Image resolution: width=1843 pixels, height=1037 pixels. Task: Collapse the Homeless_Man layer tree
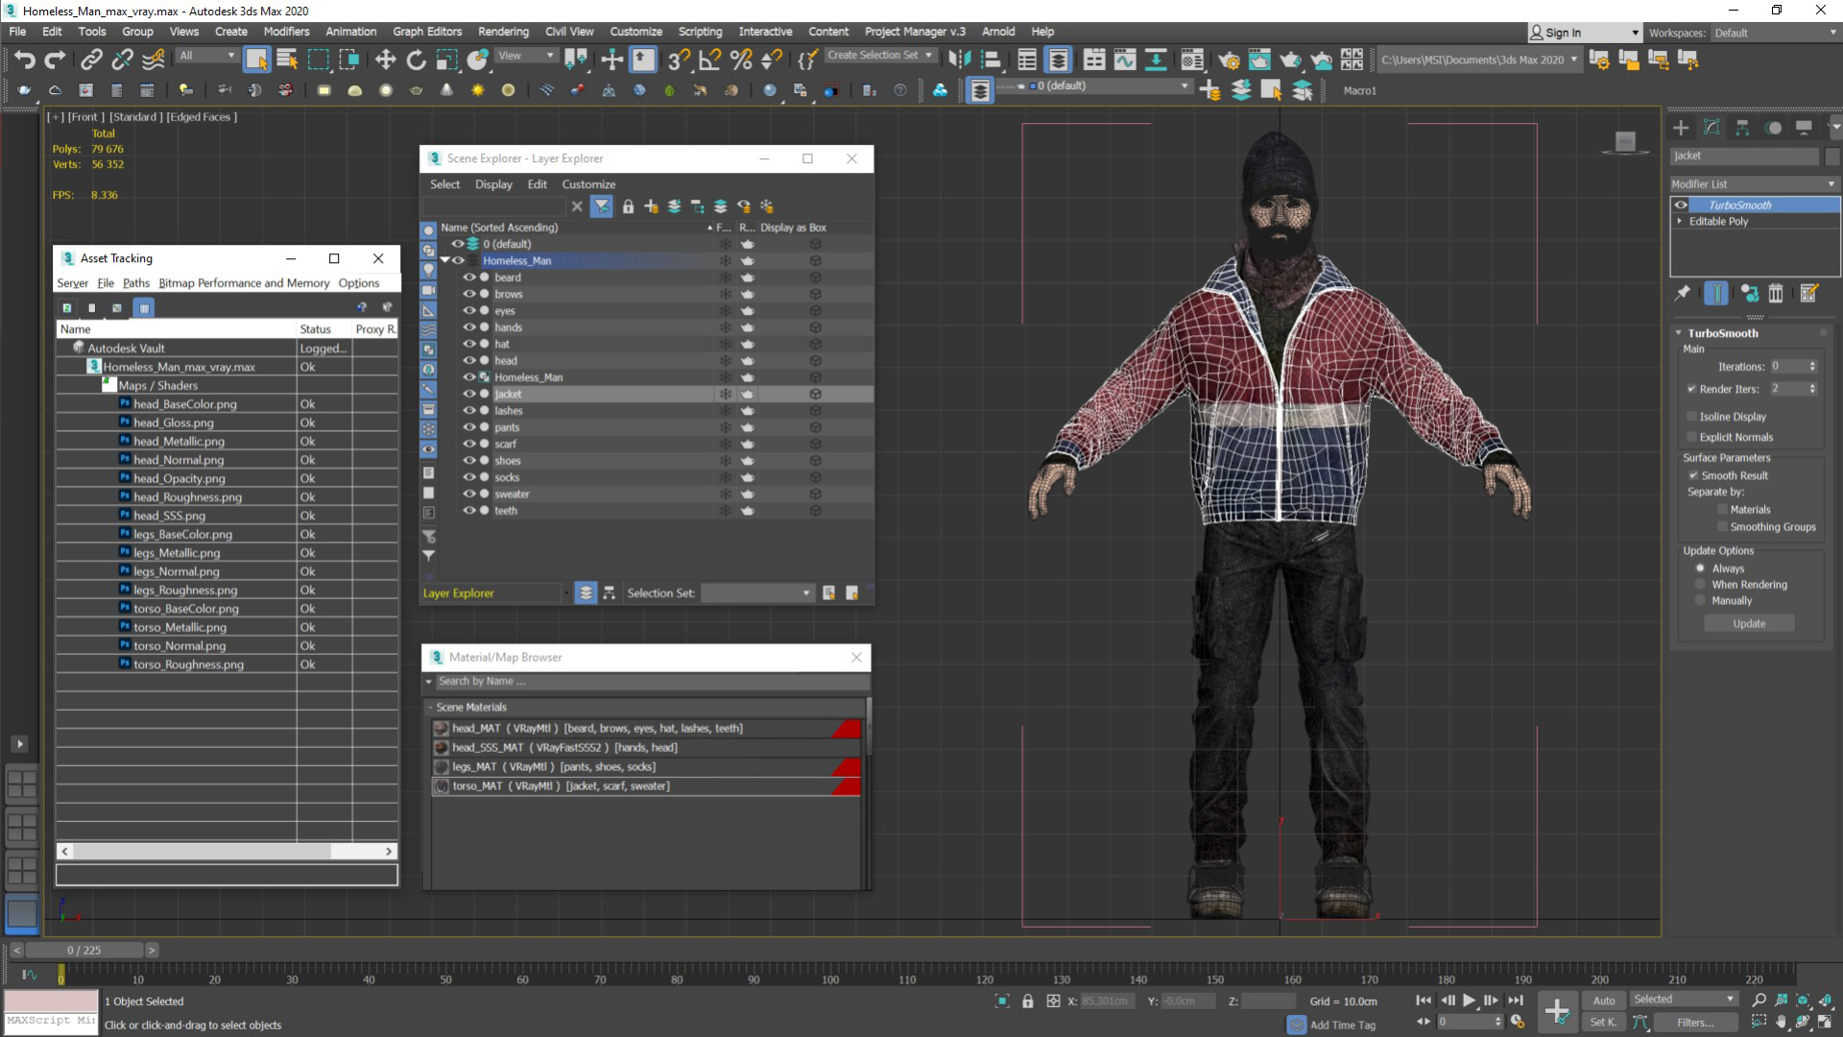(444, 261)
